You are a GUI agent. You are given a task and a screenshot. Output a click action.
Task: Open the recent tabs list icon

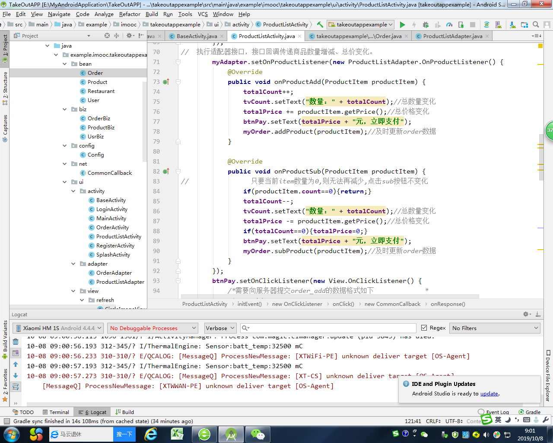(x=537, y=36)
